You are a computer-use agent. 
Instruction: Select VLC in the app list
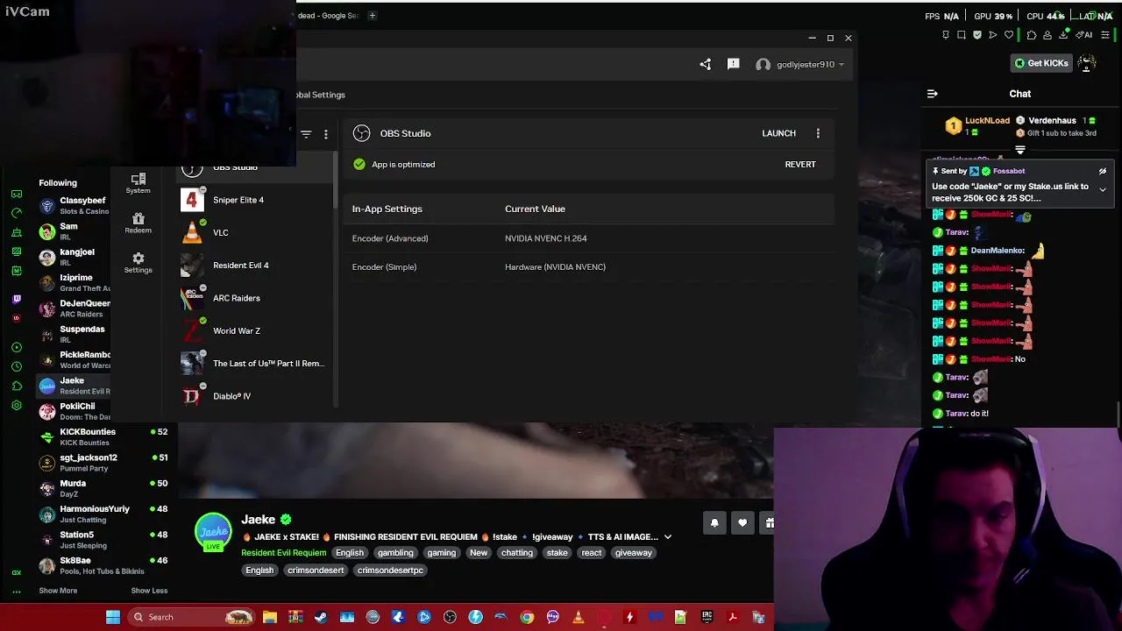[x=254, y=232]
